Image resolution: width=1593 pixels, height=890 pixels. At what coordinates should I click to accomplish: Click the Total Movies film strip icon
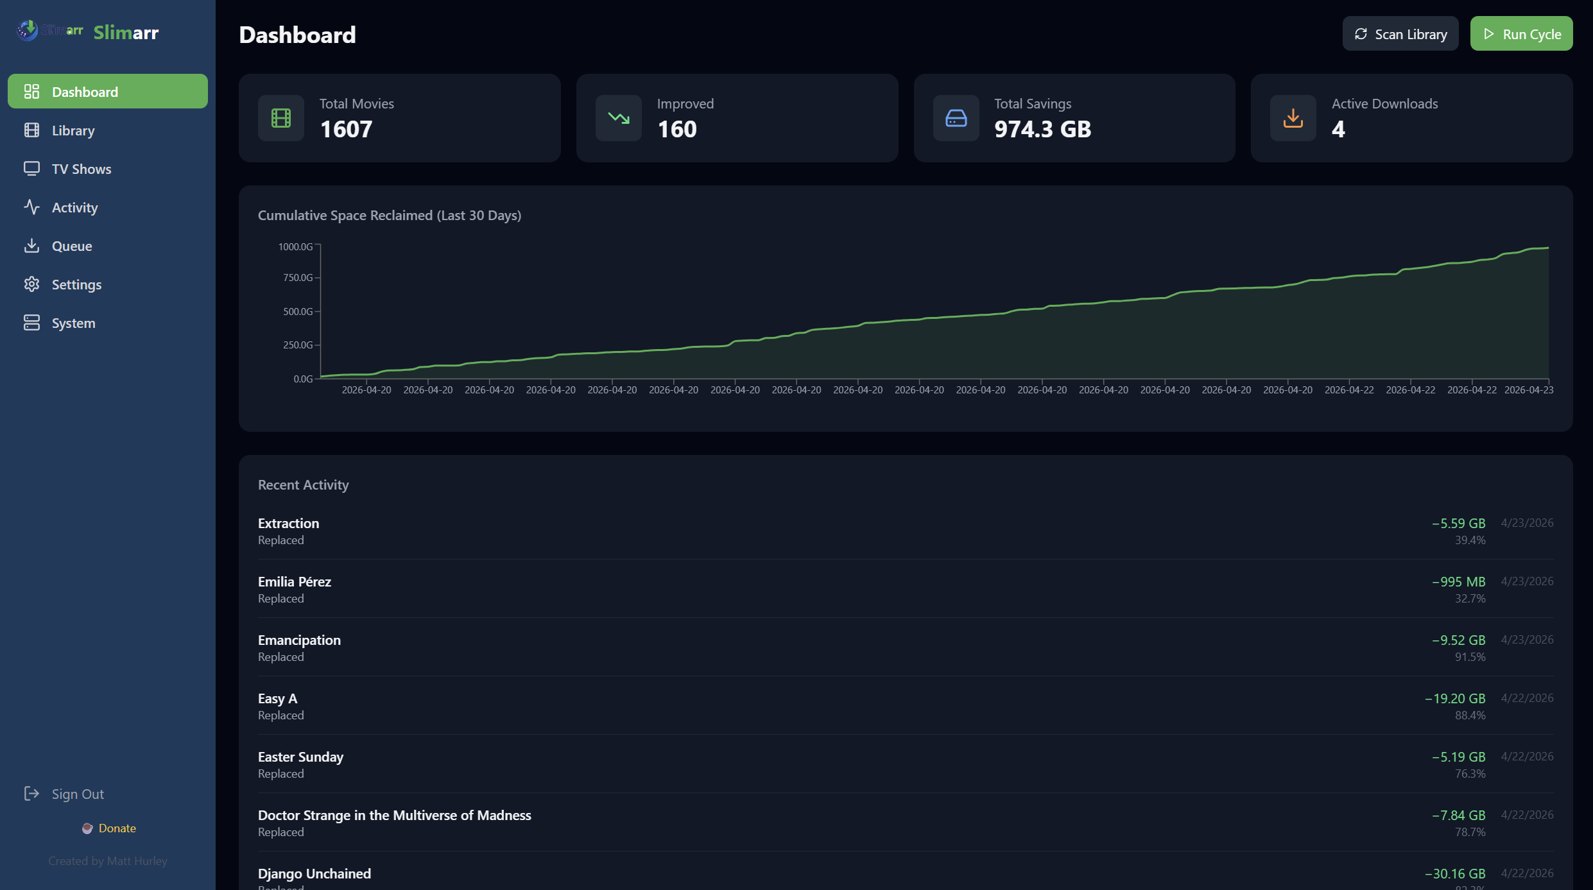[x=280, y=118]
